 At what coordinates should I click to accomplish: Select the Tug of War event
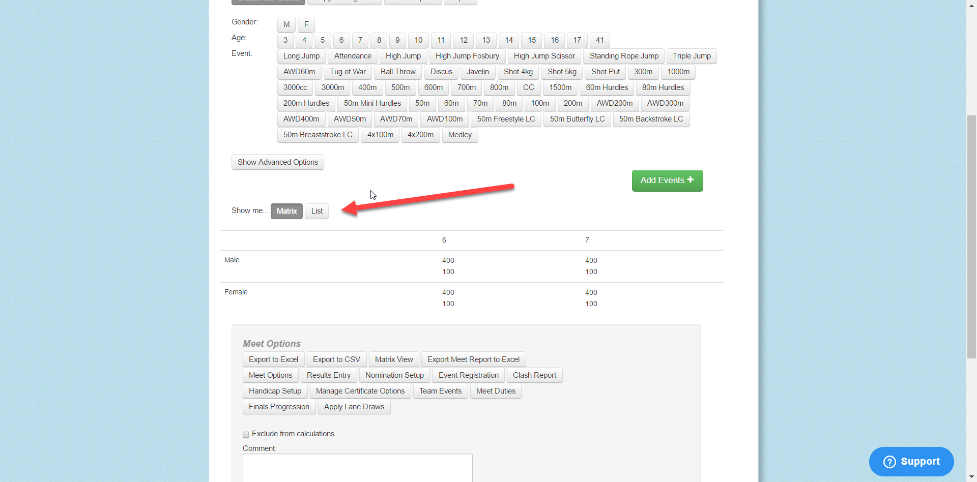point(348,72)
